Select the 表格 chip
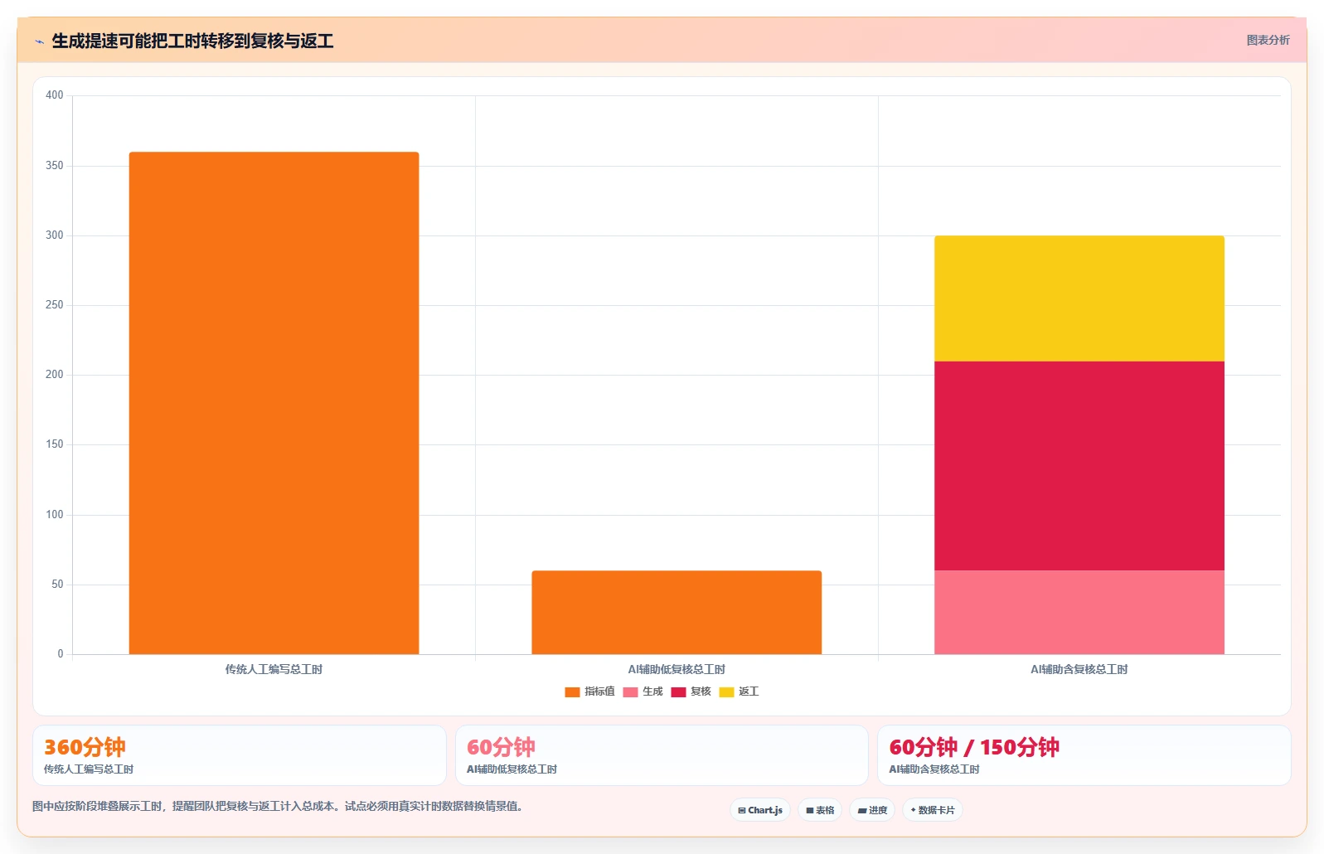1324x854 pixels. point(820,810)
